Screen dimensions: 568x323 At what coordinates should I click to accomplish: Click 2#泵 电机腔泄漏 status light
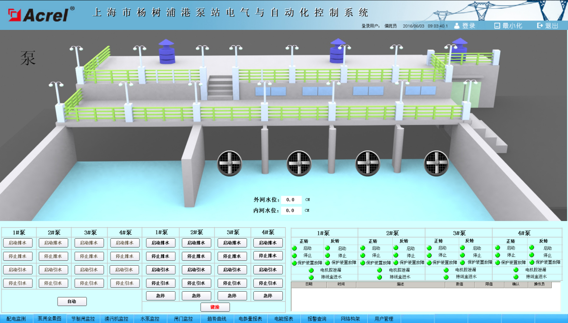[x=379, y=270]
